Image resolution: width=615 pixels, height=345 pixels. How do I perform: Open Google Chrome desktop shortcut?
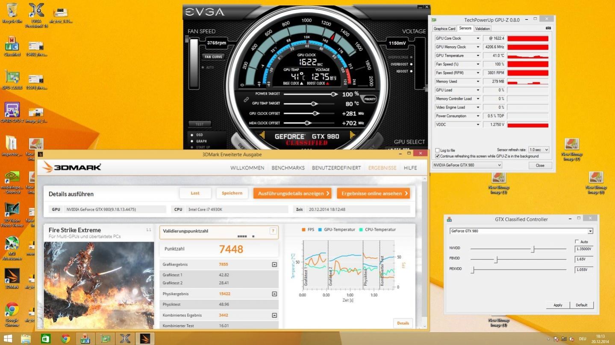coord(12,315)
